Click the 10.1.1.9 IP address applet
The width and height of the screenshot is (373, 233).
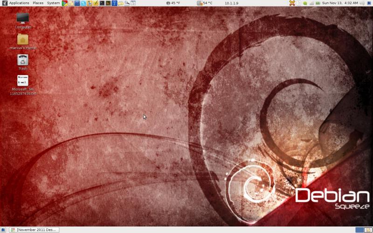pyautogui.click(x=231, y=3)
